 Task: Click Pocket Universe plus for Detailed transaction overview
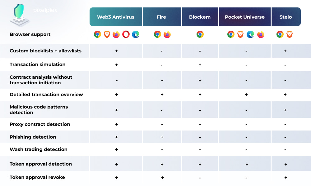(246, 95)
